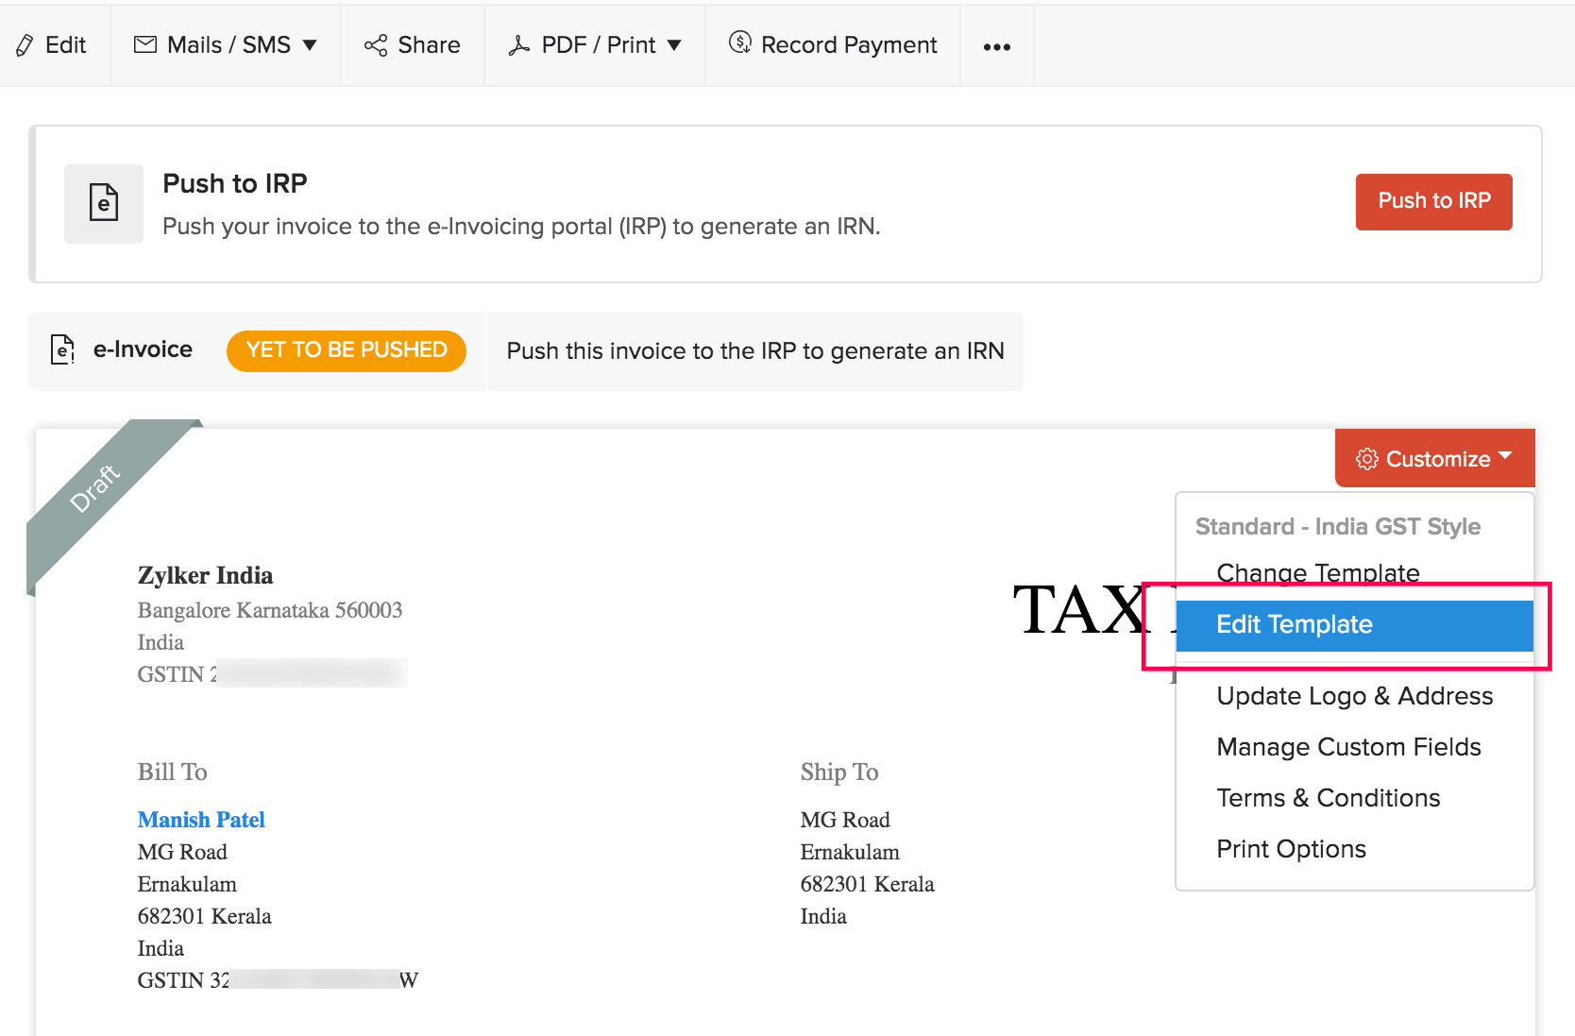Open Update Logo & Address option

(1354, 696)
